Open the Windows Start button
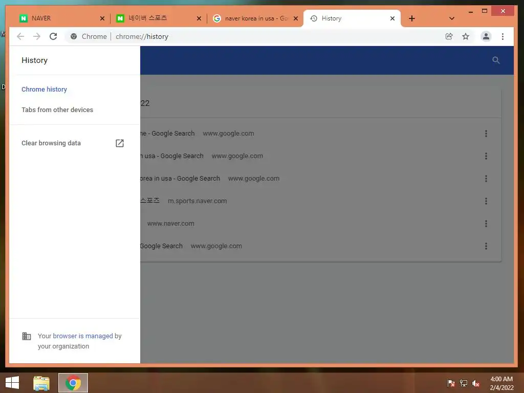Viewport: 524px width, 393px height. tap(12, 383)
